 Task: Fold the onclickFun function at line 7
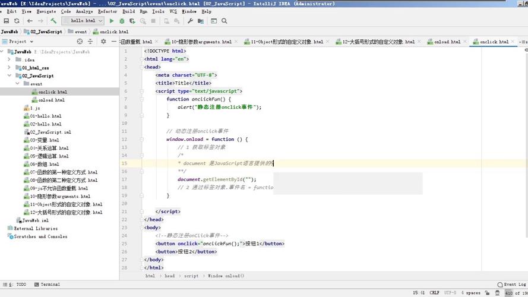[x=142, y=99]
